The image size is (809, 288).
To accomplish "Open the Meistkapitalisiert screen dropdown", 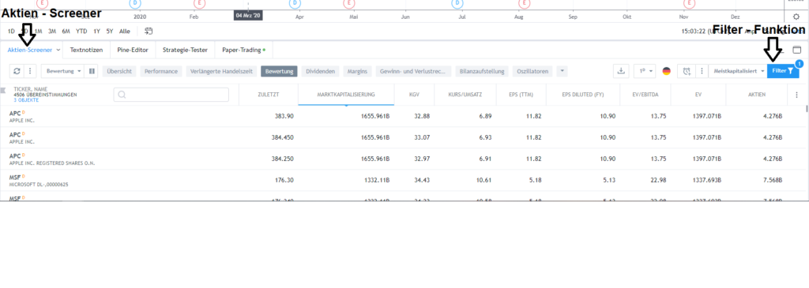I will click(739, 71).
